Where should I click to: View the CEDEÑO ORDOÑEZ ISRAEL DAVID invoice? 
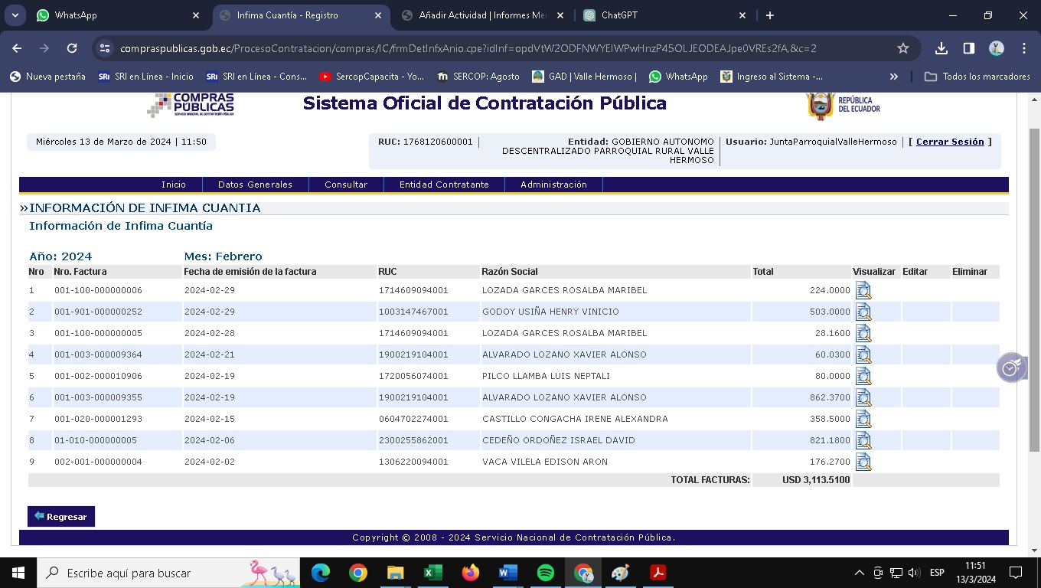click(x=863, y=440)
